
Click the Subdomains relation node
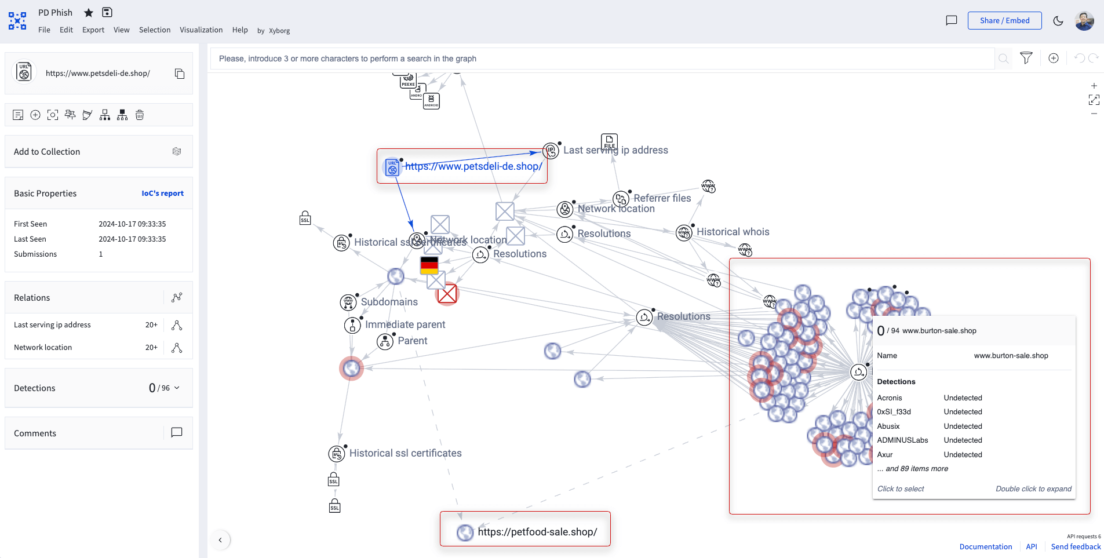click(x=348, y=302)
